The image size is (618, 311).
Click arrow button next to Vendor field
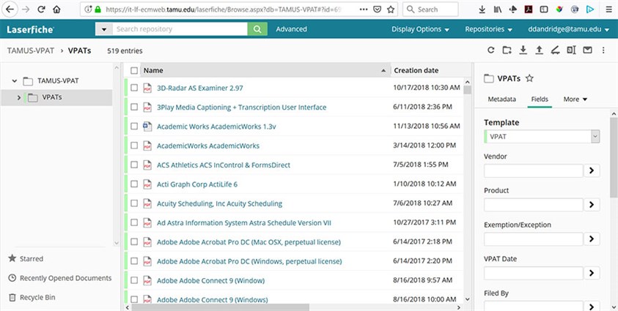(592, 171)
